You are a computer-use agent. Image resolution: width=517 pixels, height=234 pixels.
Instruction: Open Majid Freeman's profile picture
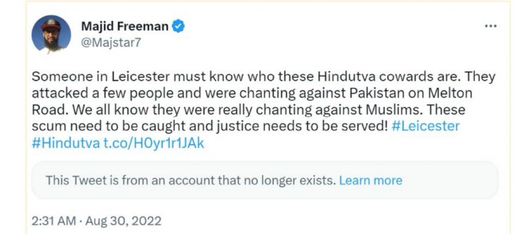tap(51, 35)
